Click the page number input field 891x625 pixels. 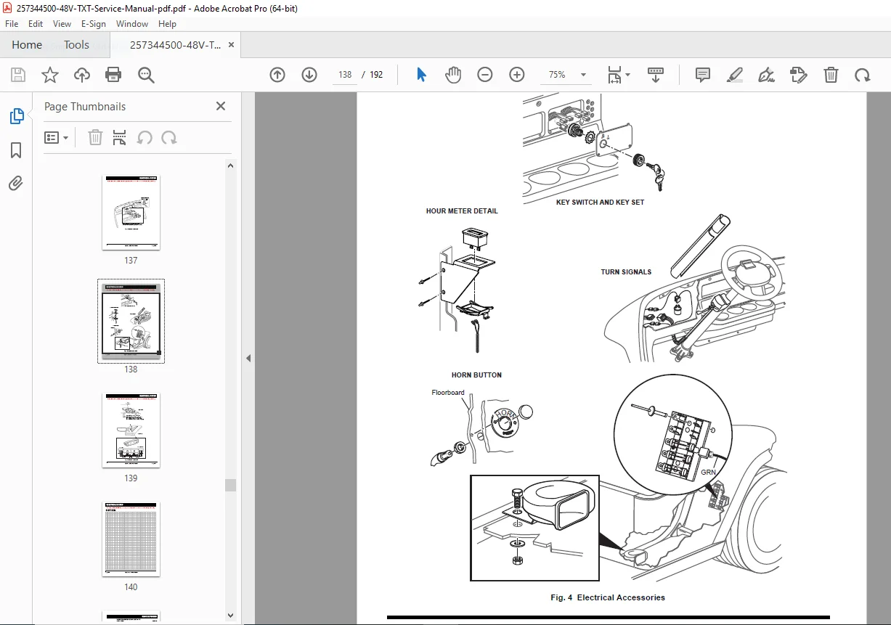point(345,75)
